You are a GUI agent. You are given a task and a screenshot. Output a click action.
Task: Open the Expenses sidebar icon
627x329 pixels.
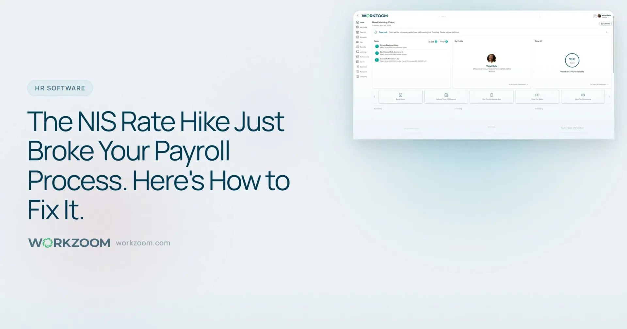tap(358, 67)
